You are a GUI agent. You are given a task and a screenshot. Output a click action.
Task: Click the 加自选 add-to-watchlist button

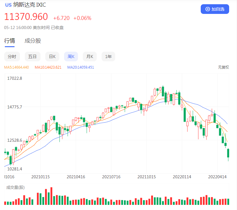(x=215, y=9)
